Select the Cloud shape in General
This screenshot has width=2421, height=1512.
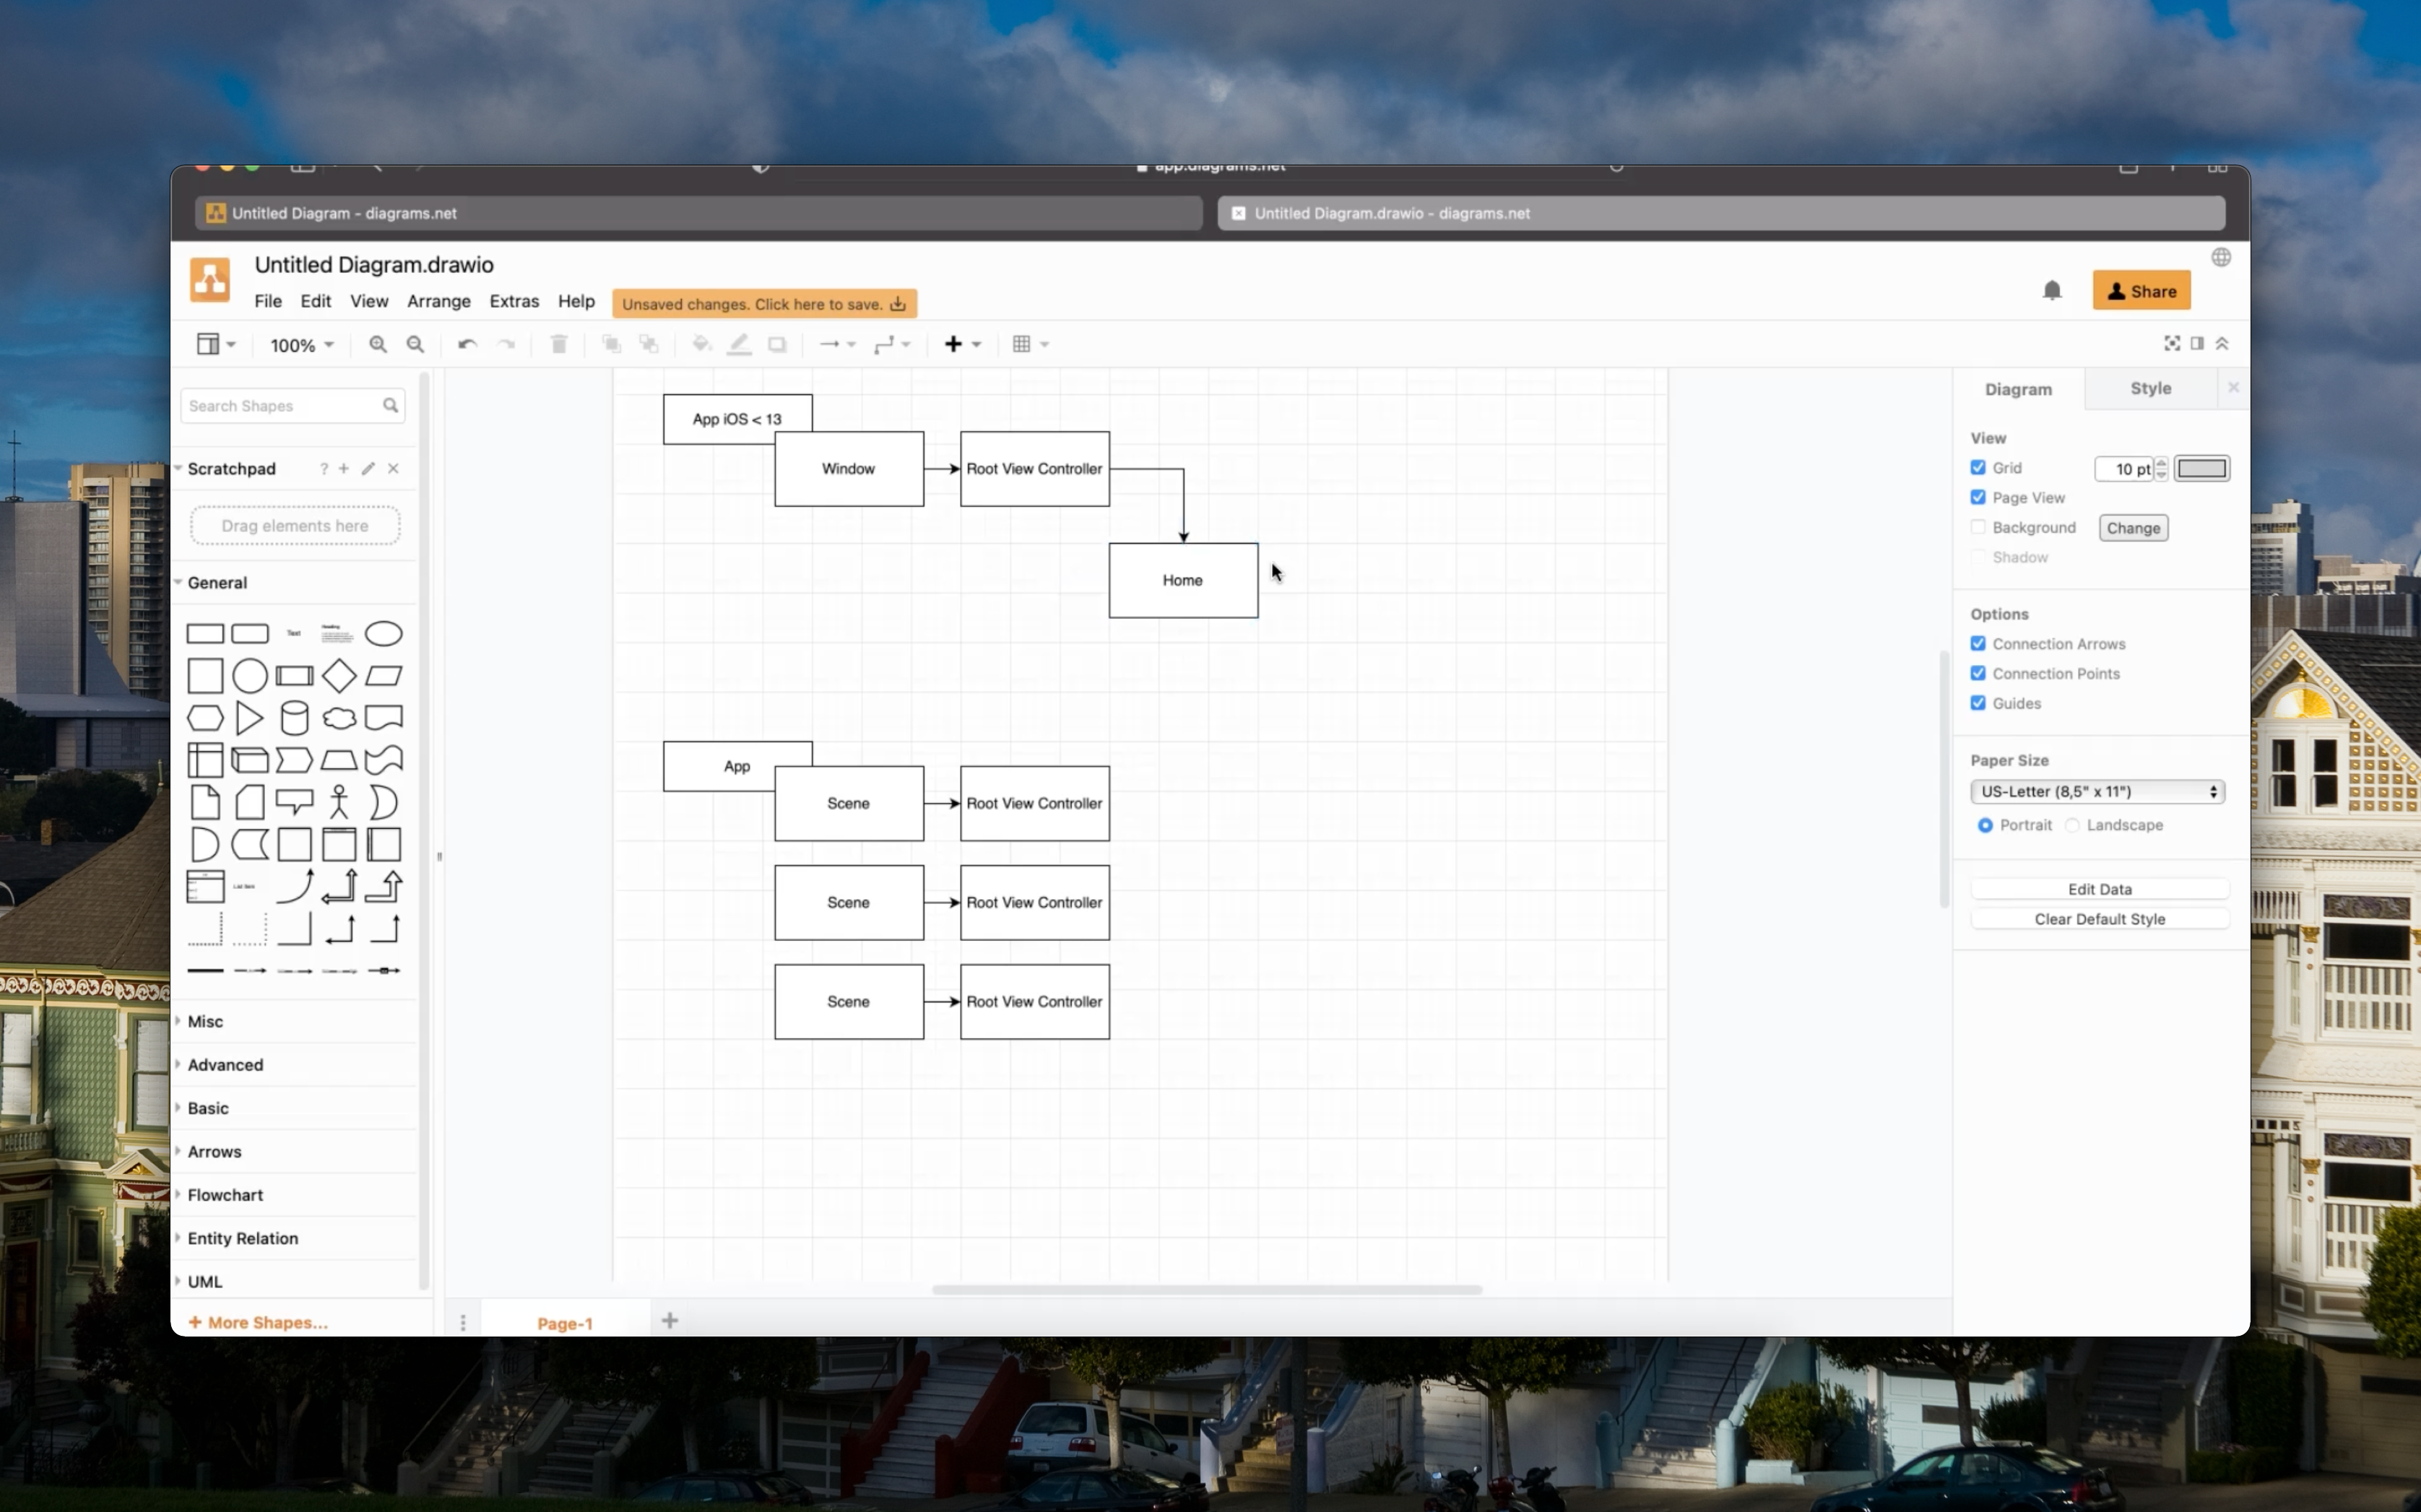[x=339, y=718]
